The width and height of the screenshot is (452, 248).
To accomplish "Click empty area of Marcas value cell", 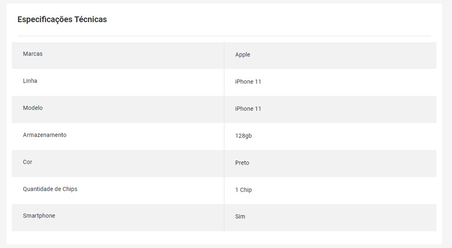I will click(x=345, y=55).
